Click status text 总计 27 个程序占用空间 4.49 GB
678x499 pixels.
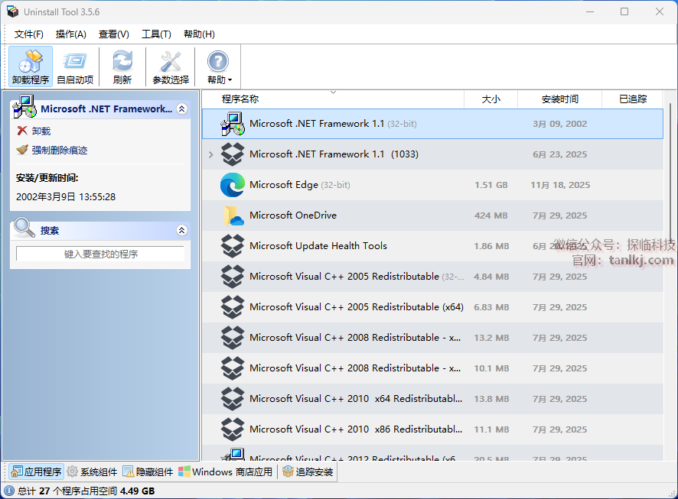click(86, 491)
